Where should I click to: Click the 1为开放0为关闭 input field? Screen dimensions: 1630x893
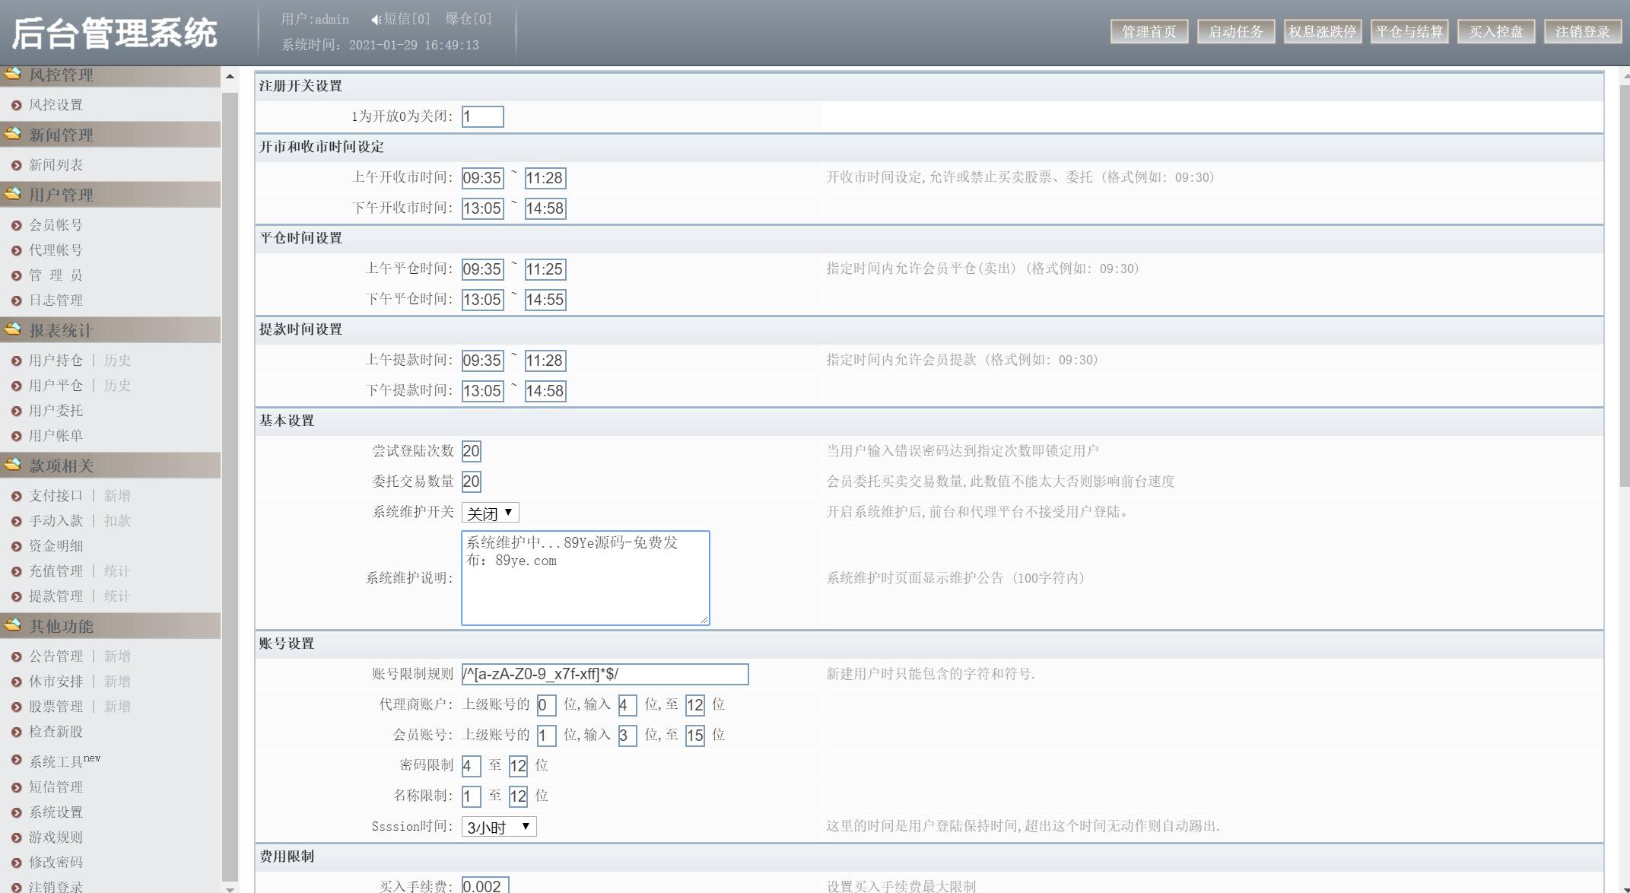[x=482, y=116]
